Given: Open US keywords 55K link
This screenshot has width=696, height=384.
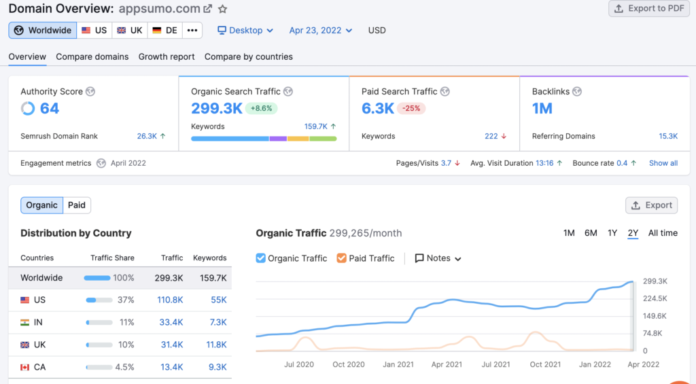Looking at the screenshot, I should pyautogui.click(x=218, y=300).
